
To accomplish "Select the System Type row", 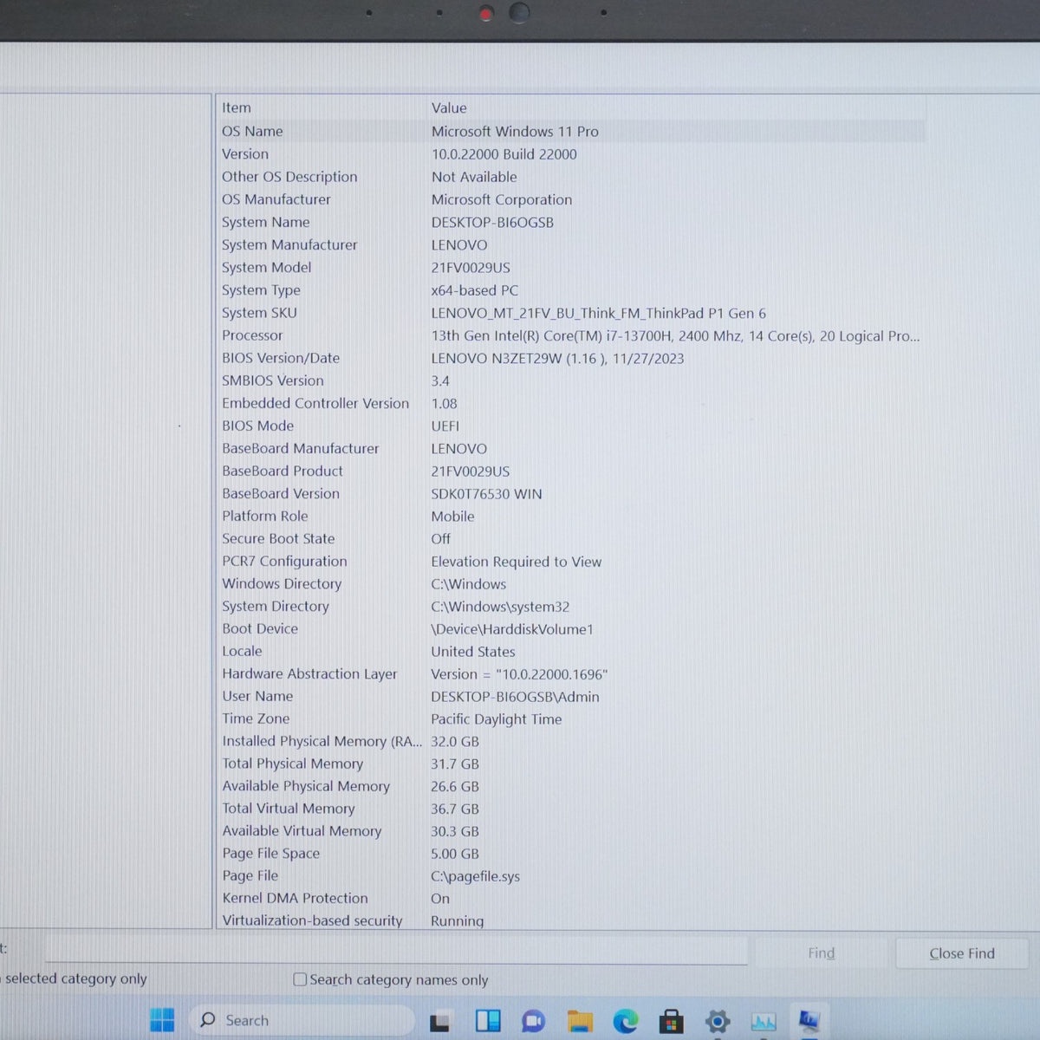I will pyautogui.click(x=572, y=289).
